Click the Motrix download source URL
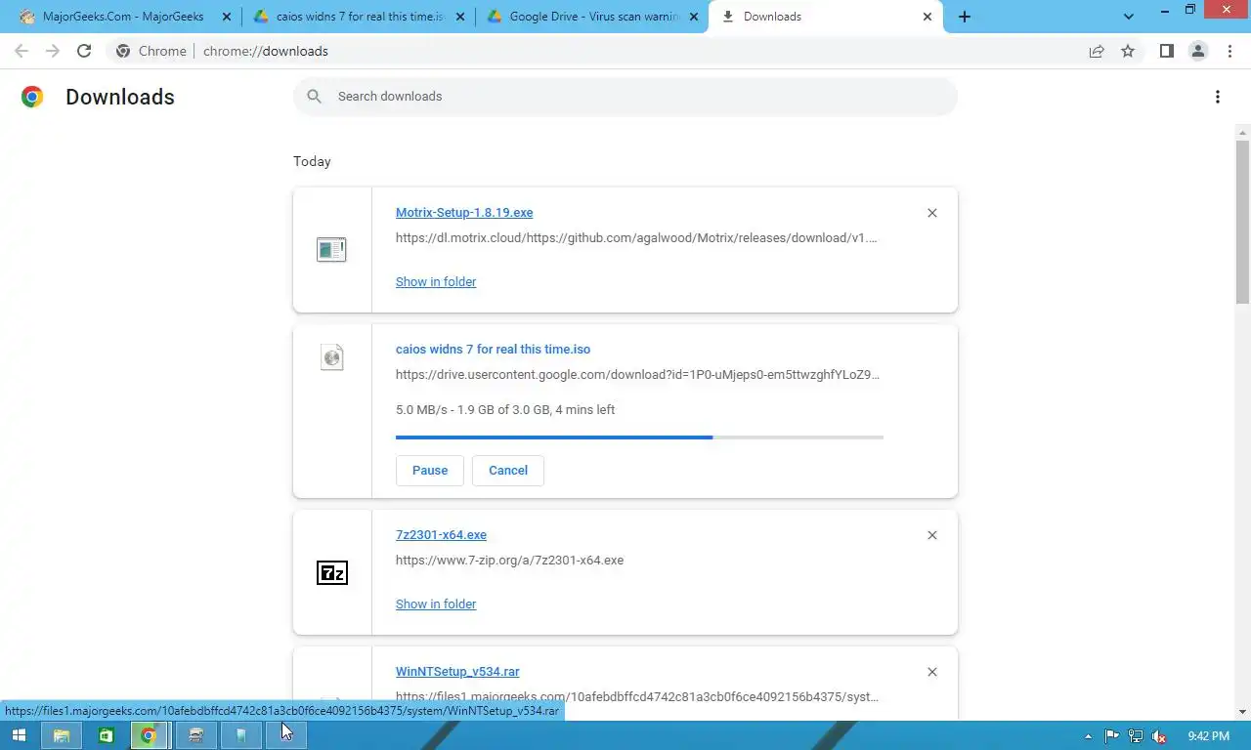This screenshot has width=1251, height=750. (636, 237)
